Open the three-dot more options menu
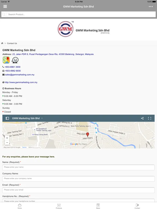 click(x=151, y=7)
